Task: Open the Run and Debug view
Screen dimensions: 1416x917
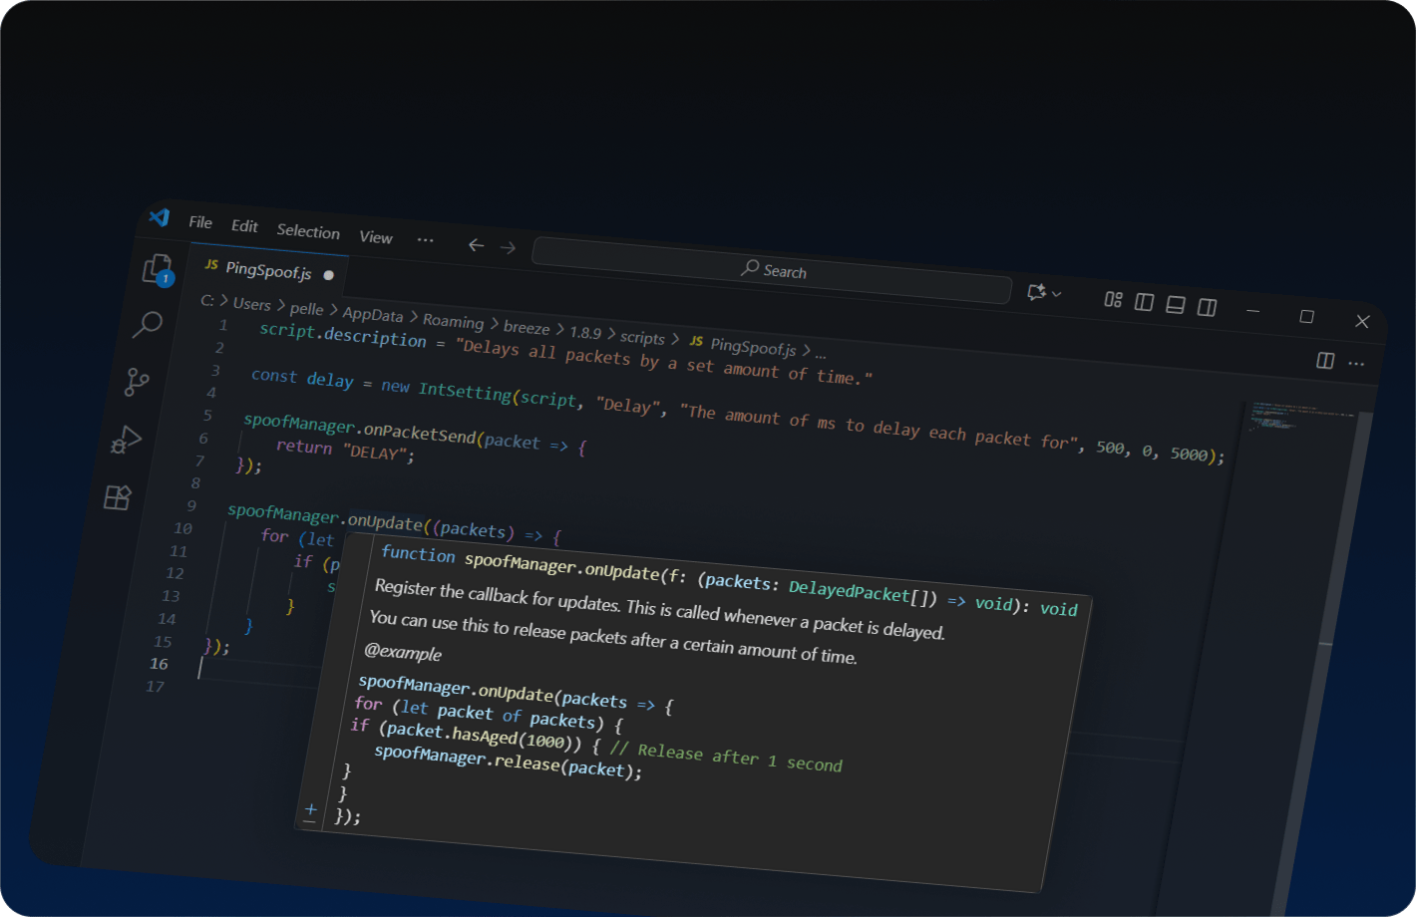Action: [x=127, y=439]
